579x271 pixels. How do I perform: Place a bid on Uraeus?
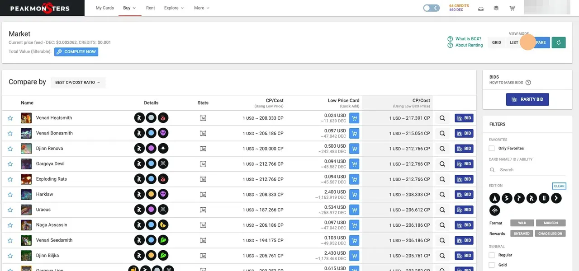[x=464, y=210]
